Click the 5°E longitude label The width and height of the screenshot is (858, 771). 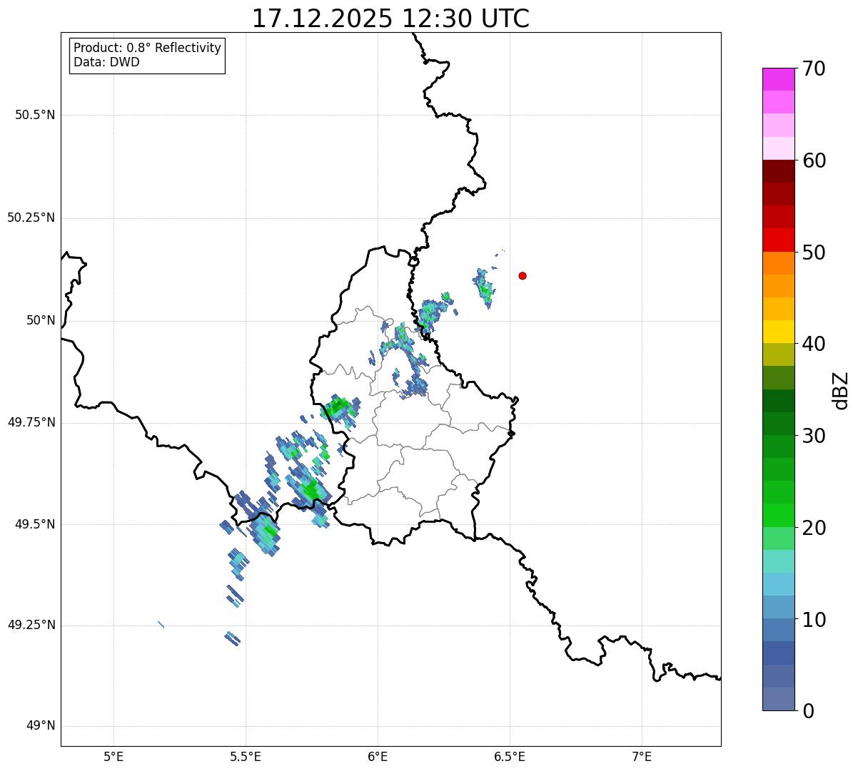point(113,756)
